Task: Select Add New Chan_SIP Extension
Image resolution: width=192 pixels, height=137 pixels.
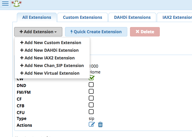Action: coord(52,66)
